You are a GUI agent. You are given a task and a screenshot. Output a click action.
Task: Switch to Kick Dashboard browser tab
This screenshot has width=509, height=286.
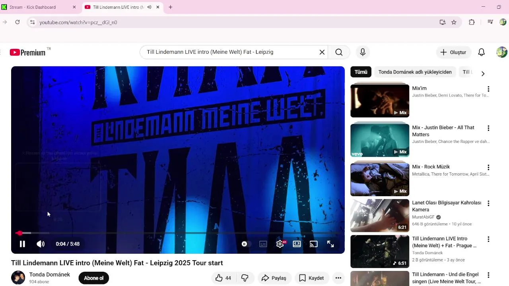(x=40, y=7)
